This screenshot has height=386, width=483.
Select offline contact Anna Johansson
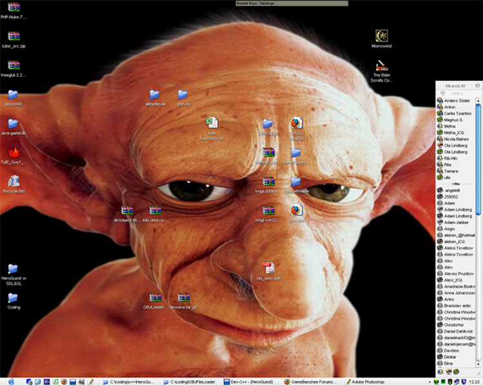(x=456, y=293)
